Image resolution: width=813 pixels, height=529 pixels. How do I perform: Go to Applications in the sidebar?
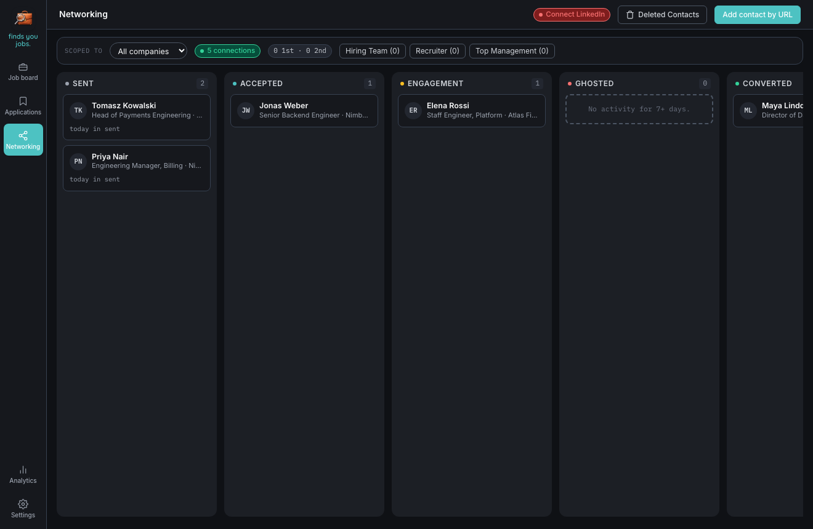coord(23,106)
